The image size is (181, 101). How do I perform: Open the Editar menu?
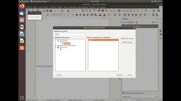click(x=35, y=7)
